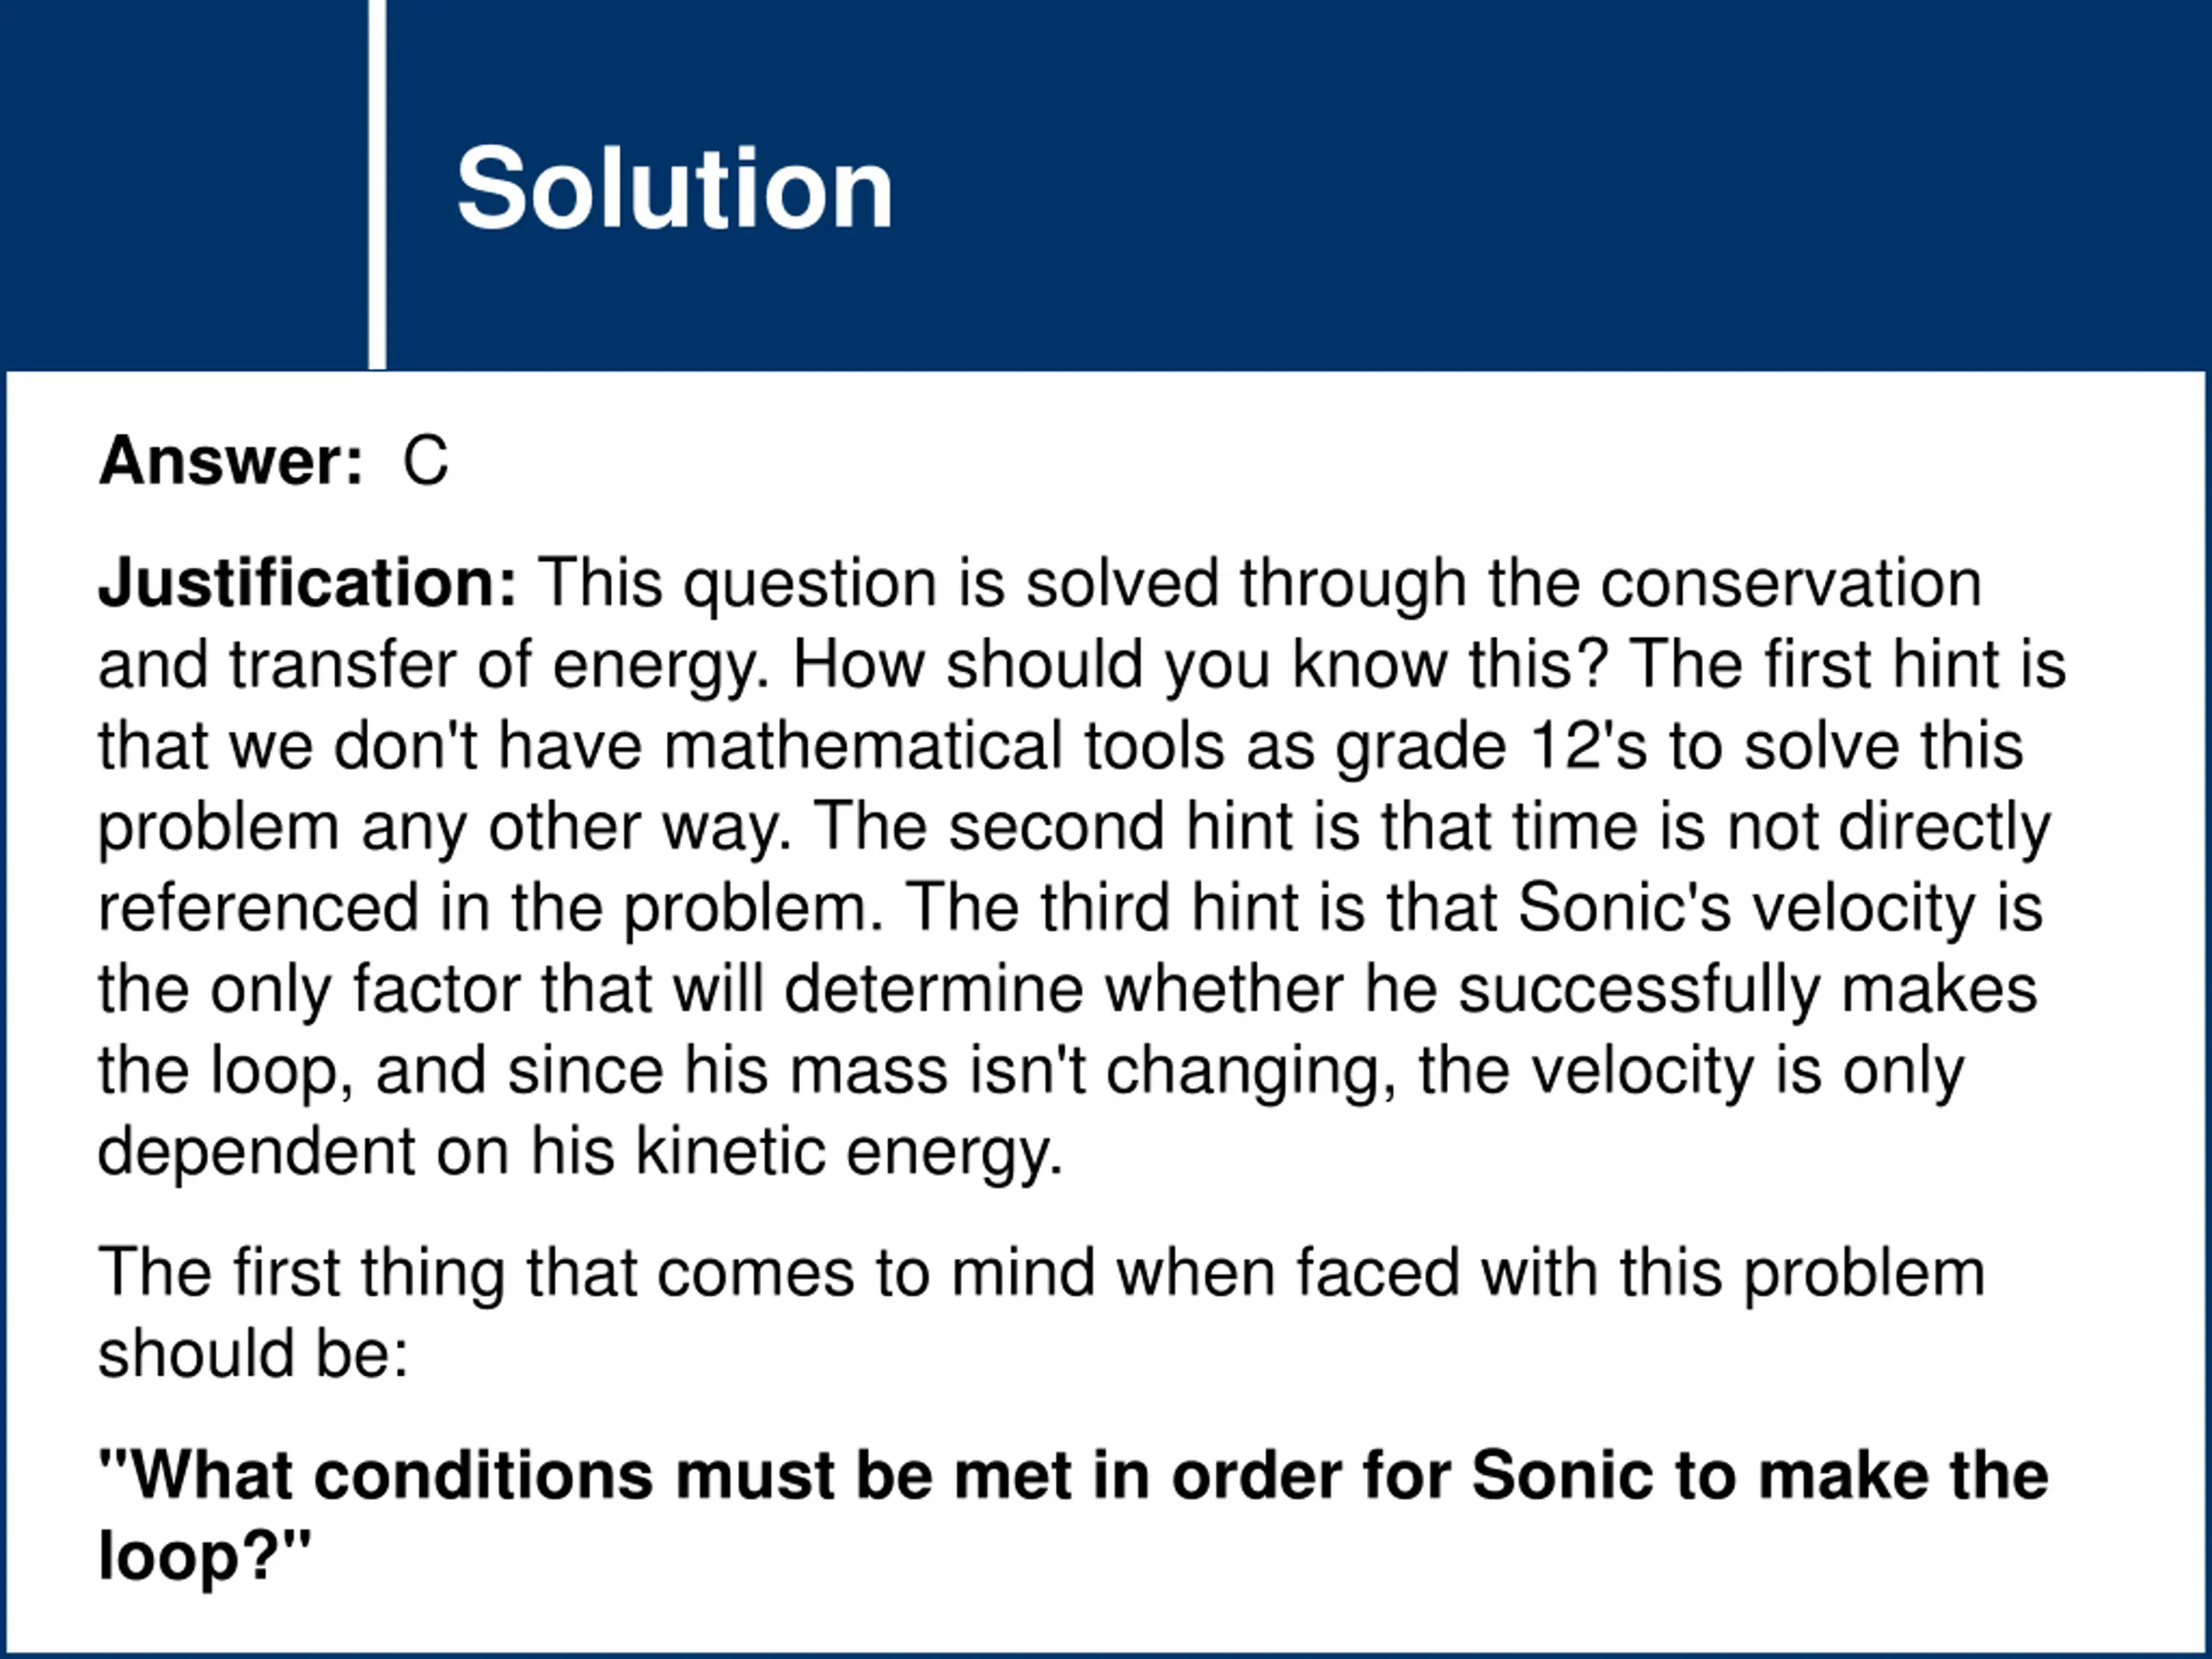Click the sentence starting The first thing
2212x1659 pixels.
click(x=1041, y=1313)
